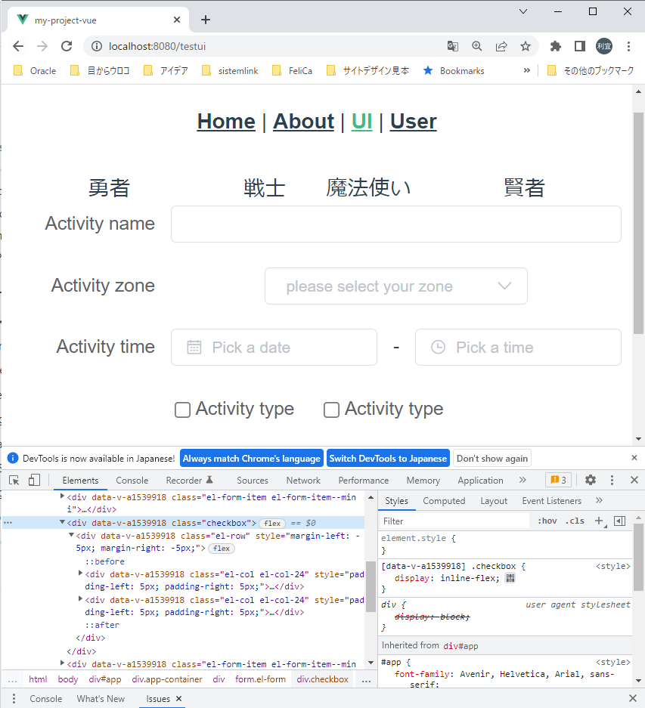Click the clock icon in Pick a time field
This screenshot has width=645, height=708.
click(x=439, y=347)
